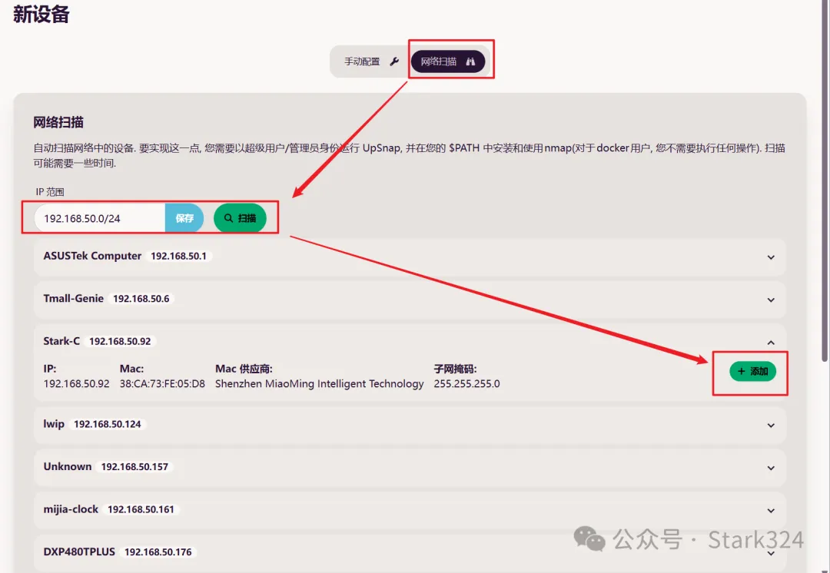
Task: Click the 192.168.50.176 IP badge
Action: pos(158,551)
